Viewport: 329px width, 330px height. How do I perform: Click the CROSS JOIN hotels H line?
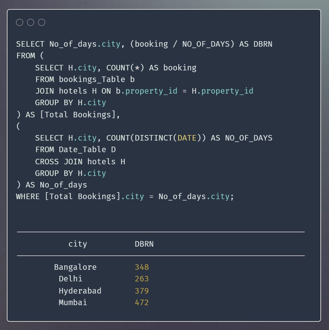(x=80, y=162)
